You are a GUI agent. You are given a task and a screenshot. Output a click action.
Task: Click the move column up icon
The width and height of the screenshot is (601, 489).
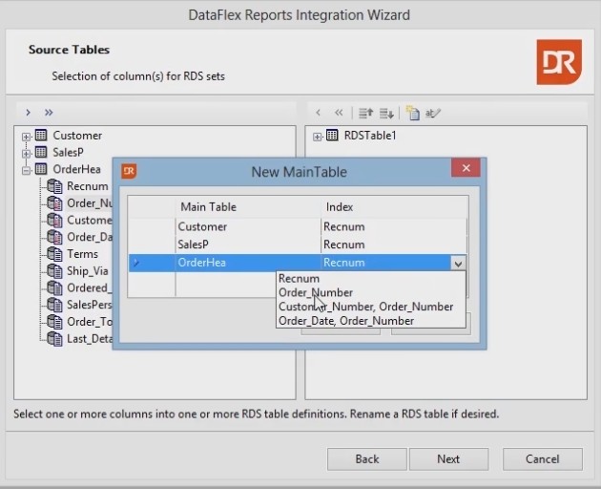click(364, 113)
